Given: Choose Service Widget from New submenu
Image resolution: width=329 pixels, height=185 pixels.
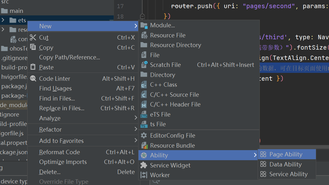Looking at the screenshot, I should [x=199, y=165].
